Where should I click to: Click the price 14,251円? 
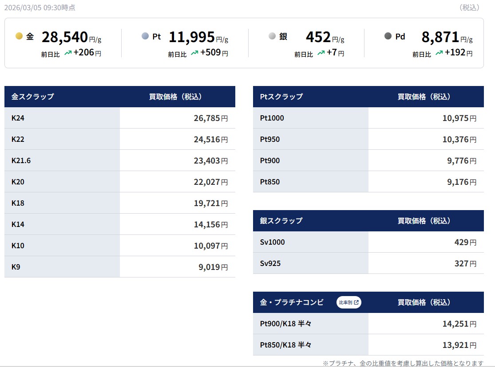click(459, 324)
